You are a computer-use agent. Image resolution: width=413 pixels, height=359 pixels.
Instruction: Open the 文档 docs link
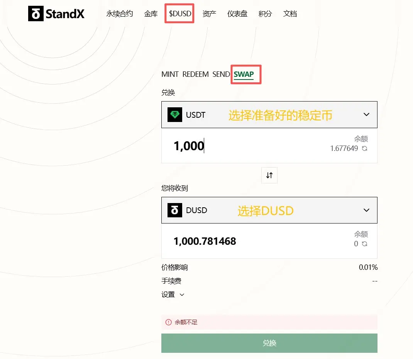(290, 14)
